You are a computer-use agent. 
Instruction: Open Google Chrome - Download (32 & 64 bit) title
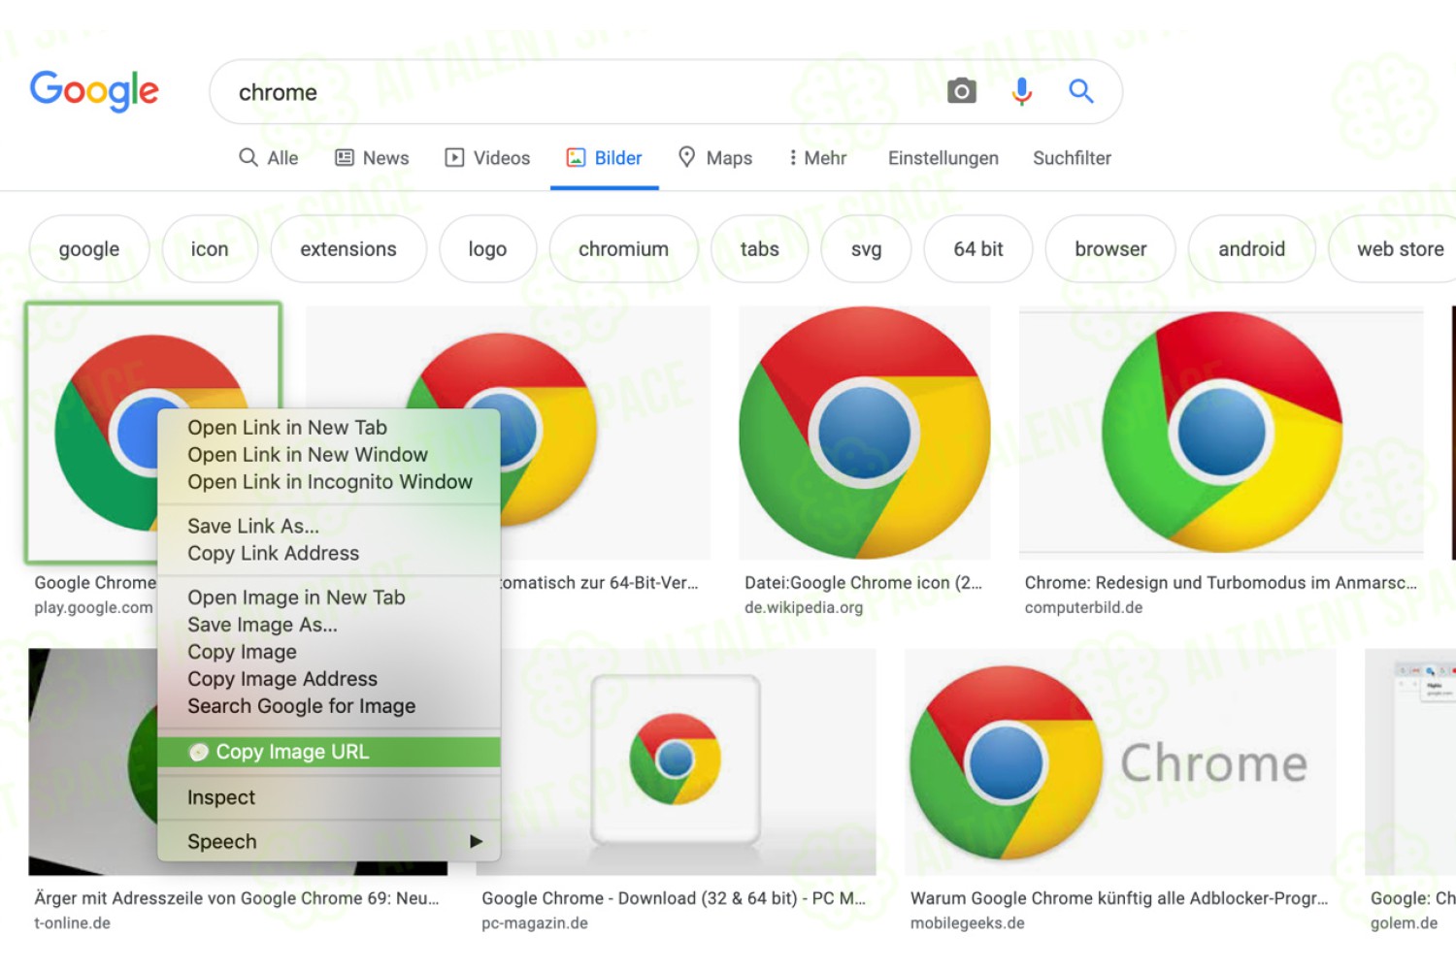tap(674, 898)
